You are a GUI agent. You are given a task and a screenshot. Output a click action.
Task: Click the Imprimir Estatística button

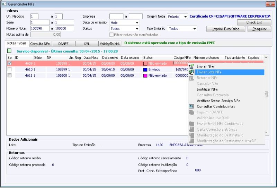click(x=226, y=29)
